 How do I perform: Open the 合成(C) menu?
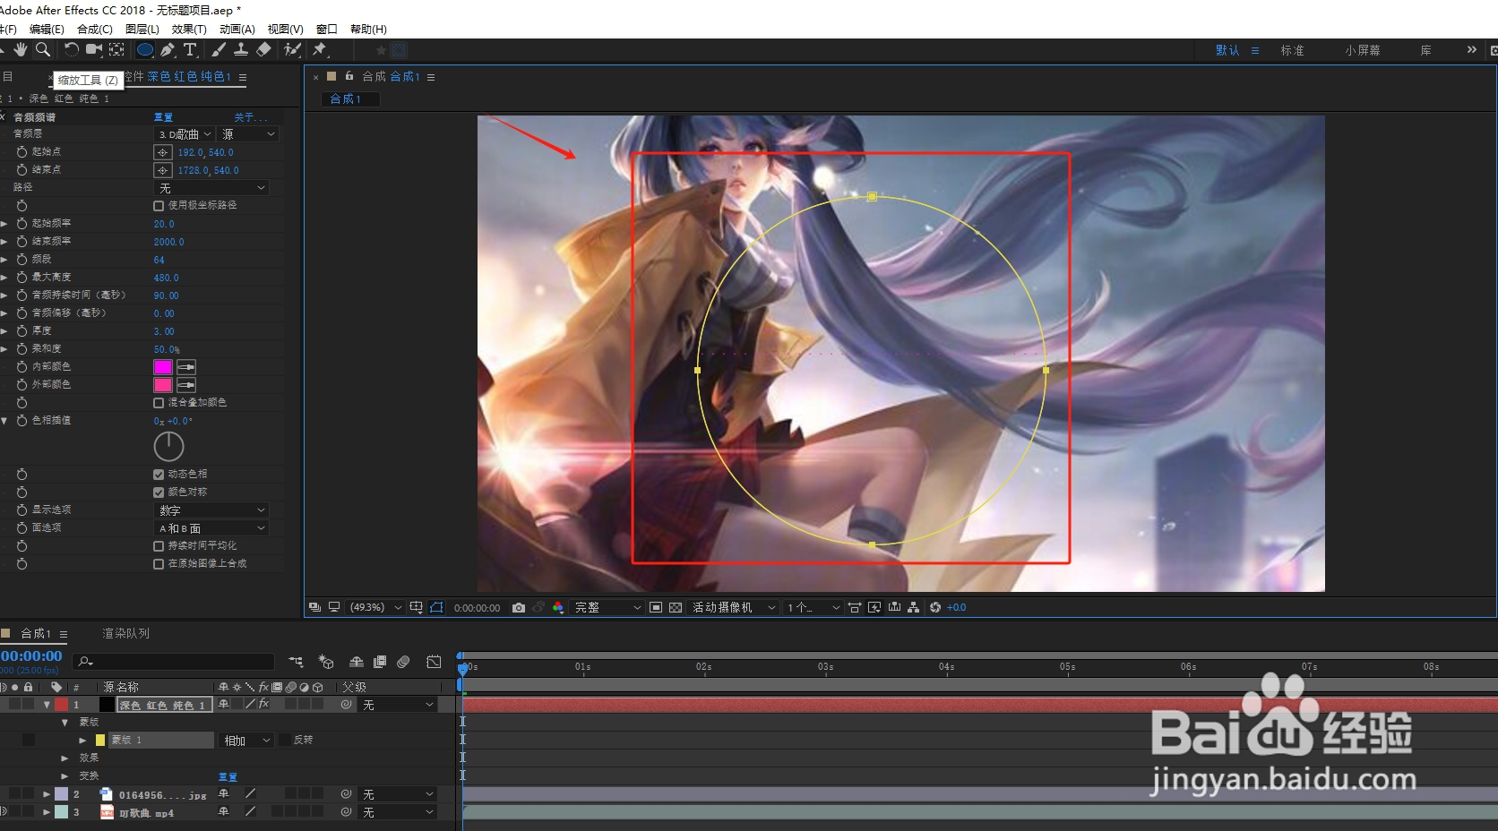pos(95,30)
